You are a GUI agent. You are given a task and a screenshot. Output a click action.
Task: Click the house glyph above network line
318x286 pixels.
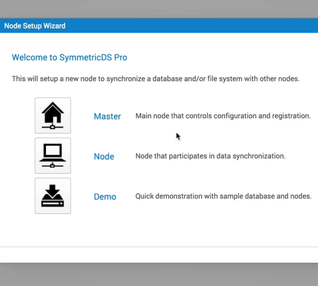pos(53,112)
